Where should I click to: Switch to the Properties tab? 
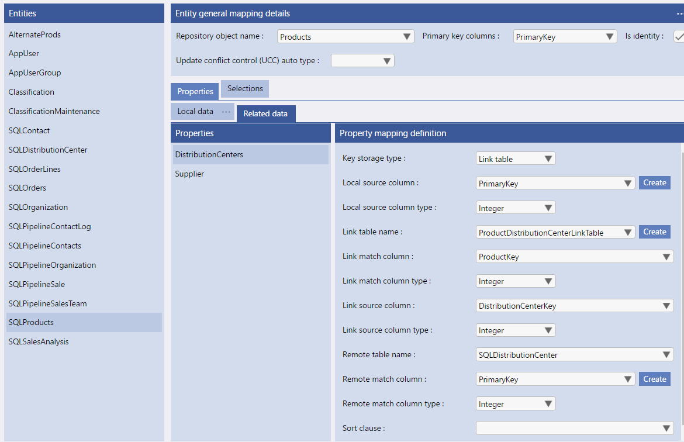coord(195,91)
